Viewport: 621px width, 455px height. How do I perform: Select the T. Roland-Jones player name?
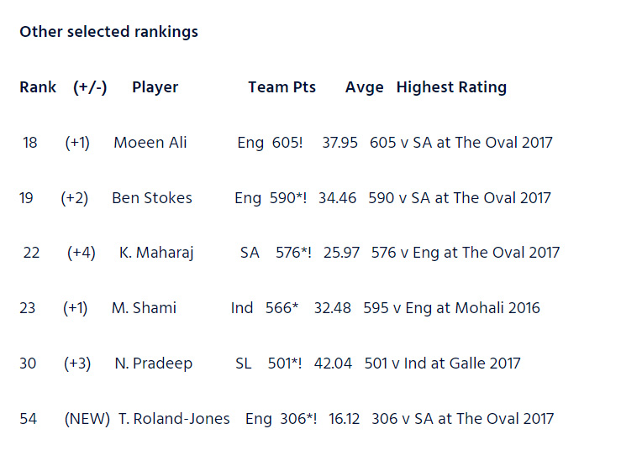pyautogui.click(x=174, y=419)
